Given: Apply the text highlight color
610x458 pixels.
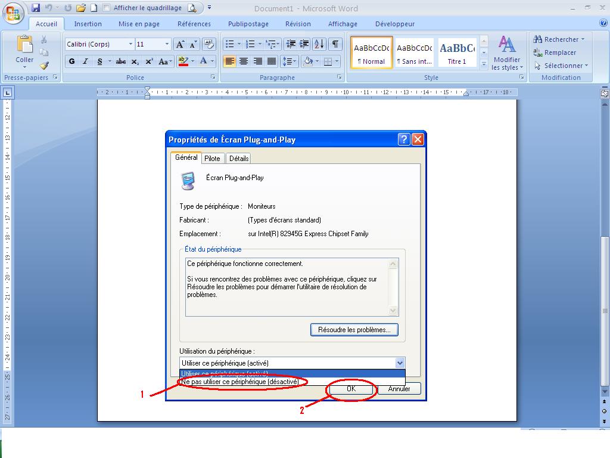Looking at the screenshot, I should [x=183, y=61].
